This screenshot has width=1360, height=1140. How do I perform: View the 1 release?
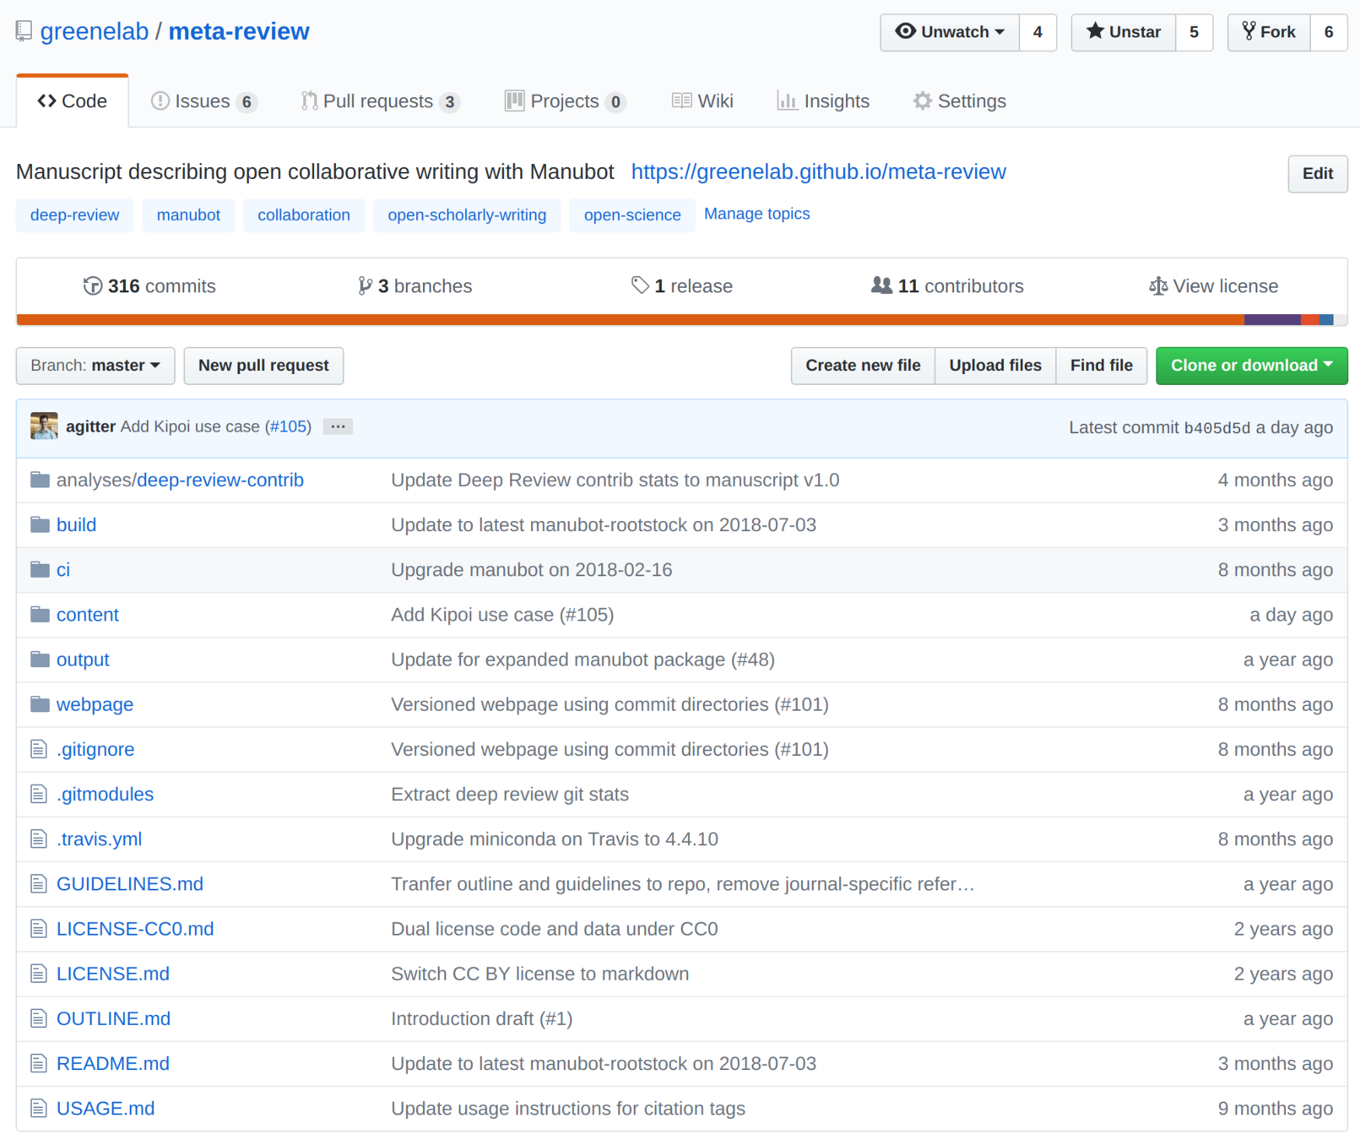(x=682, y=286)
